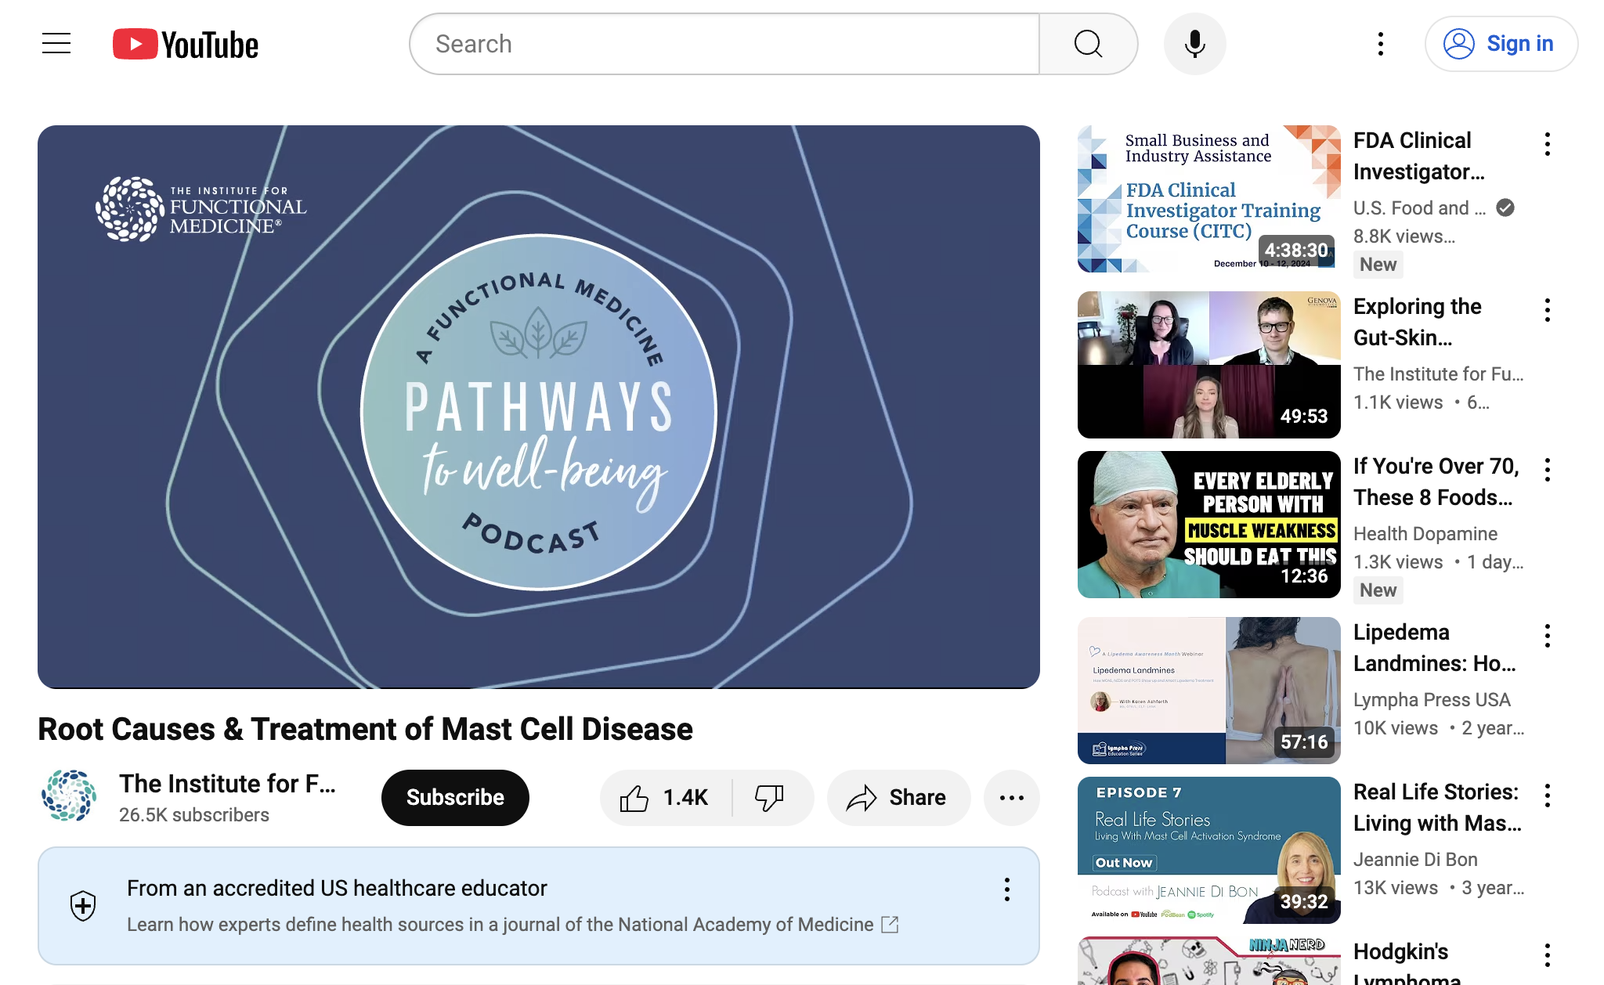Click Jeannie Di Bon channel name

click(1415, 859)
